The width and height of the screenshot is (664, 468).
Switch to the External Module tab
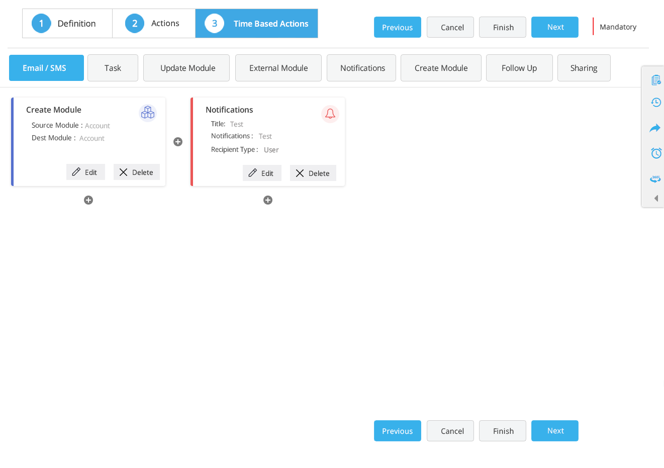click(x=278, y=67)
